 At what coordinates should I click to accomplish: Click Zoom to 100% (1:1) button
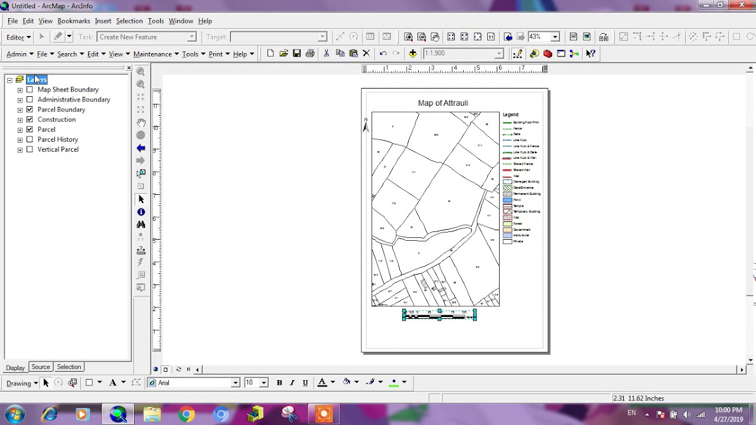point(491,37)
